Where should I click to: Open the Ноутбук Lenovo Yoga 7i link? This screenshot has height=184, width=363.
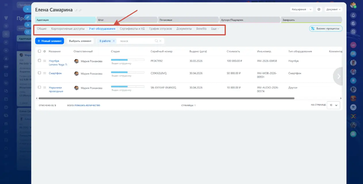click(x=58, y=63)
